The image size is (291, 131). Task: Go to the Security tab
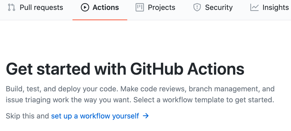tap(219, 8)
